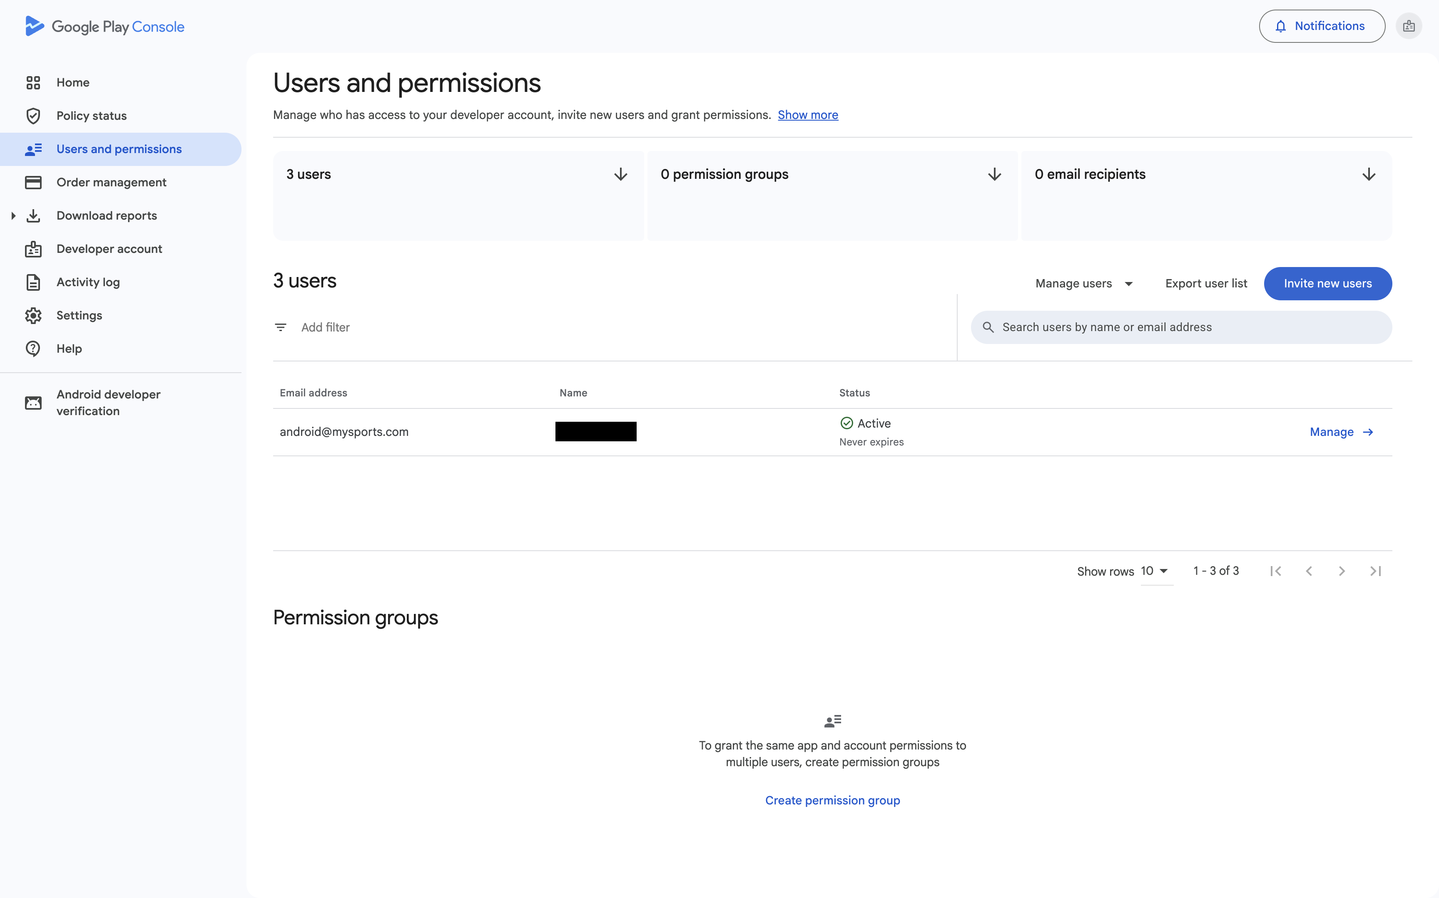Jump down via 0 email recipients card arrow
The width and height of the screenshot is (1439, 898).
click(x=1369, y=174)
